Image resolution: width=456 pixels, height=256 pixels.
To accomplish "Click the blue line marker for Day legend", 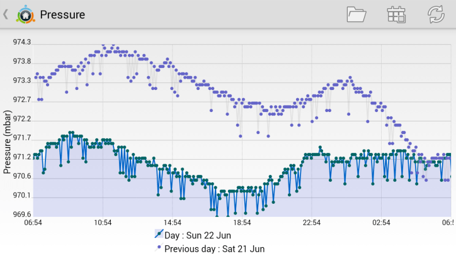I will (158, 235).
